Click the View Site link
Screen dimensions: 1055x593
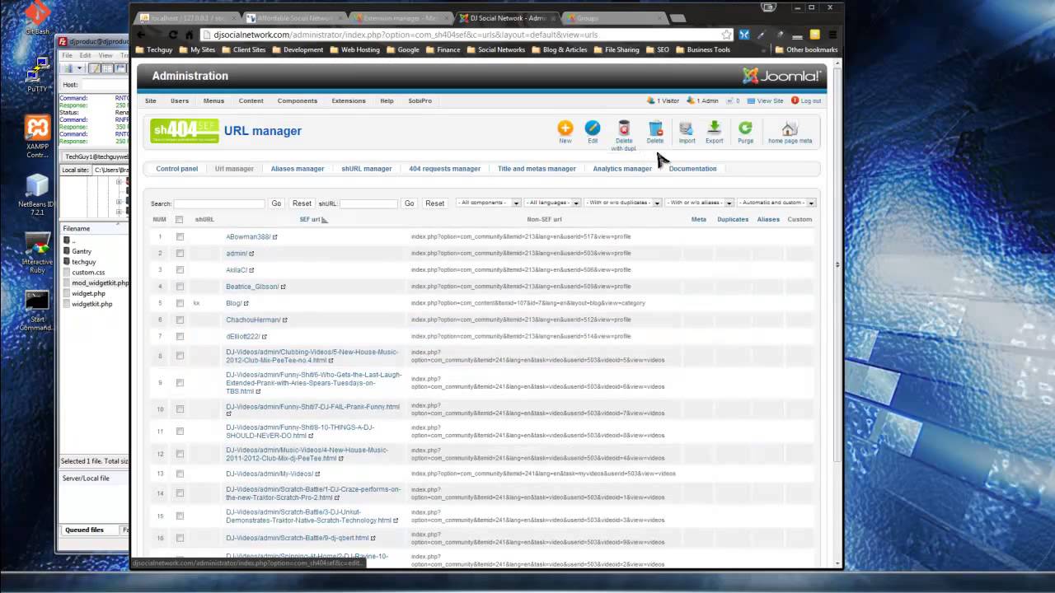tap(766, 100)
